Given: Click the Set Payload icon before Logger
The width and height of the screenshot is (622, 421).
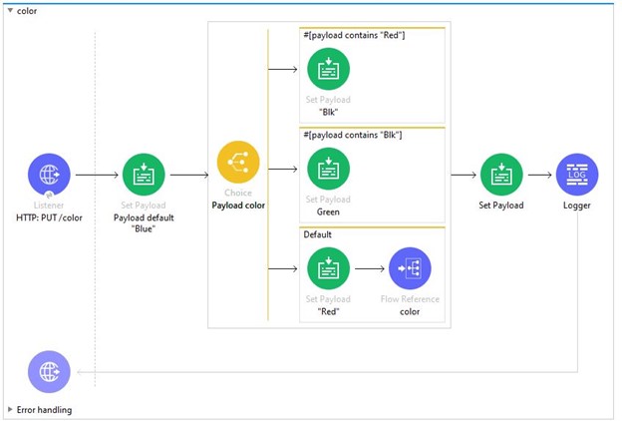Looking at the screenshot, I should 500,175.
